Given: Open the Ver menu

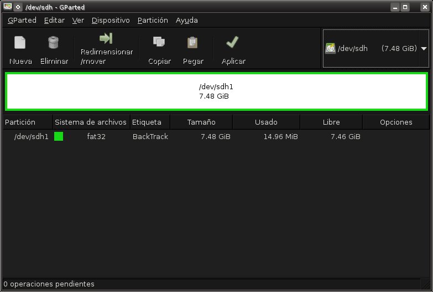Looking at the screenshot, I should click(x=78, y=20).
